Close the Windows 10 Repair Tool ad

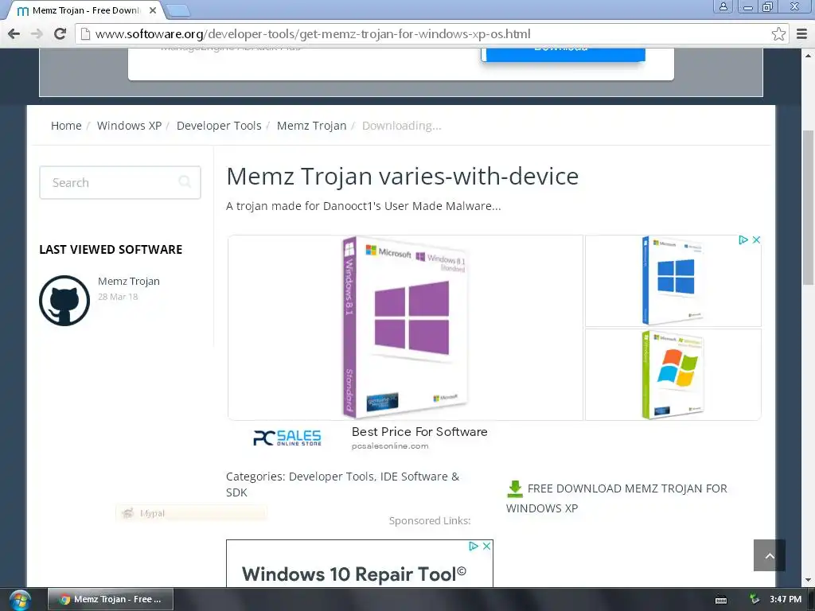pos(486,546)
